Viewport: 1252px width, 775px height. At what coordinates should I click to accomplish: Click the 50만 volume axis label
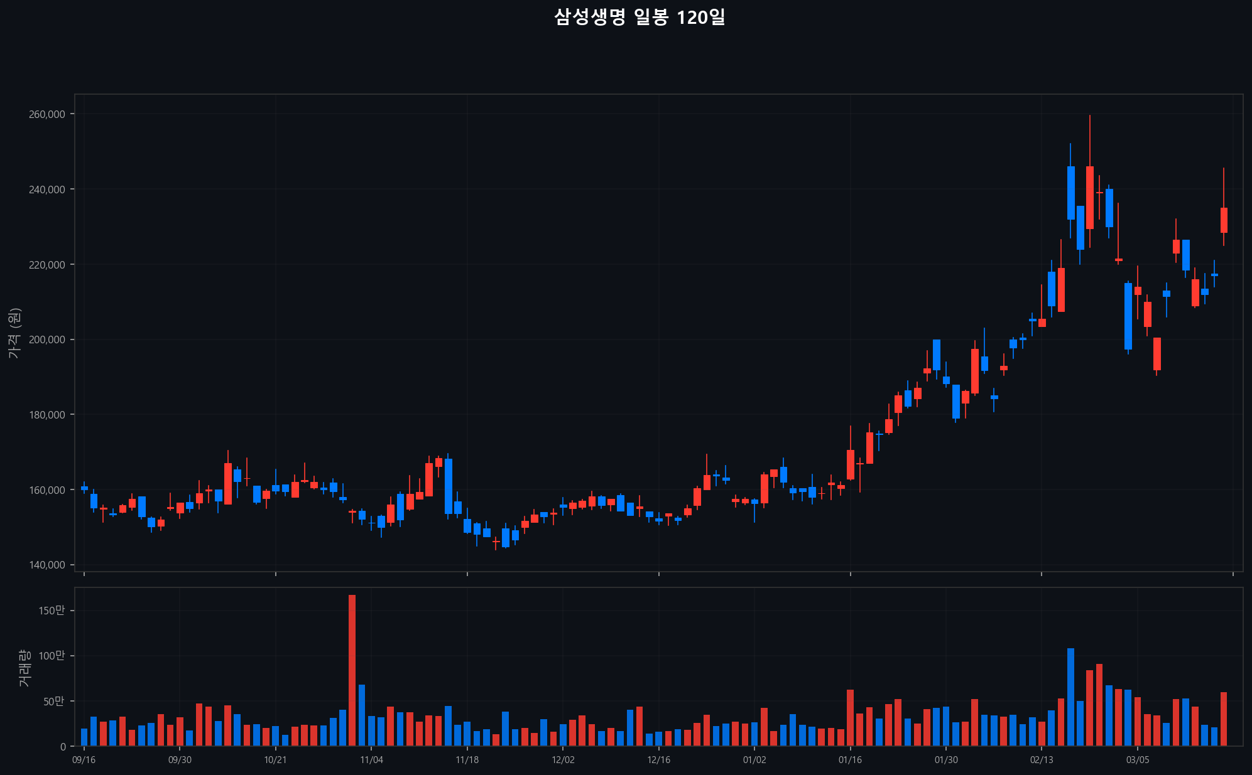pos(54,701)
